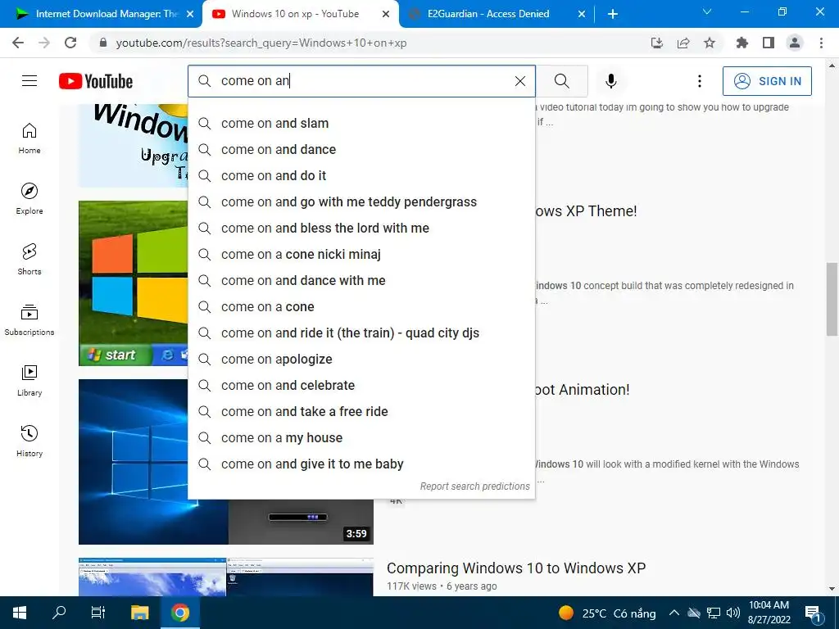The width and height of the screenshot is (839, 629).
Task: Start voice search with the microphone
Action: pos(611,81)
